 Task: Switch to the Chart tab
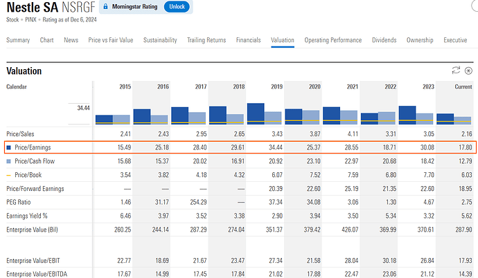(x=47, y=40)
